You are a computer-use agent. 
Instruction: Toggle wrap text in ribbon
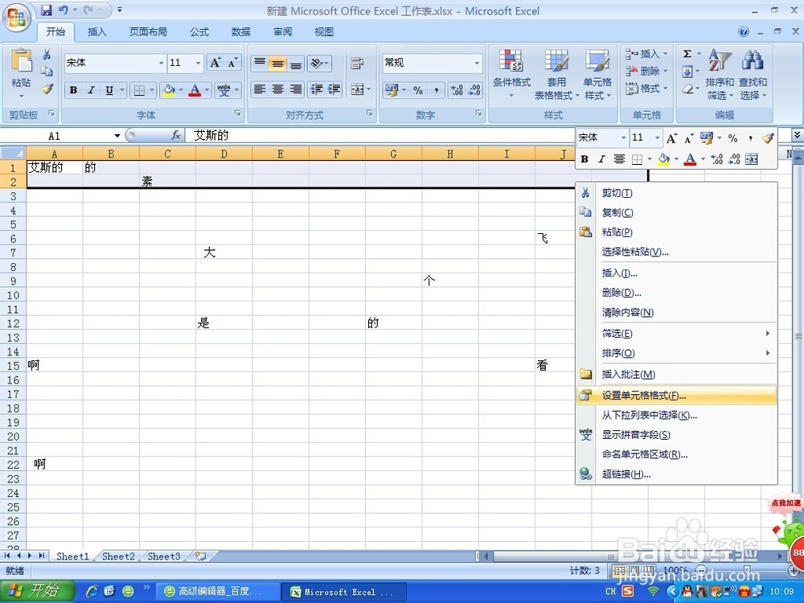point(357,64)
